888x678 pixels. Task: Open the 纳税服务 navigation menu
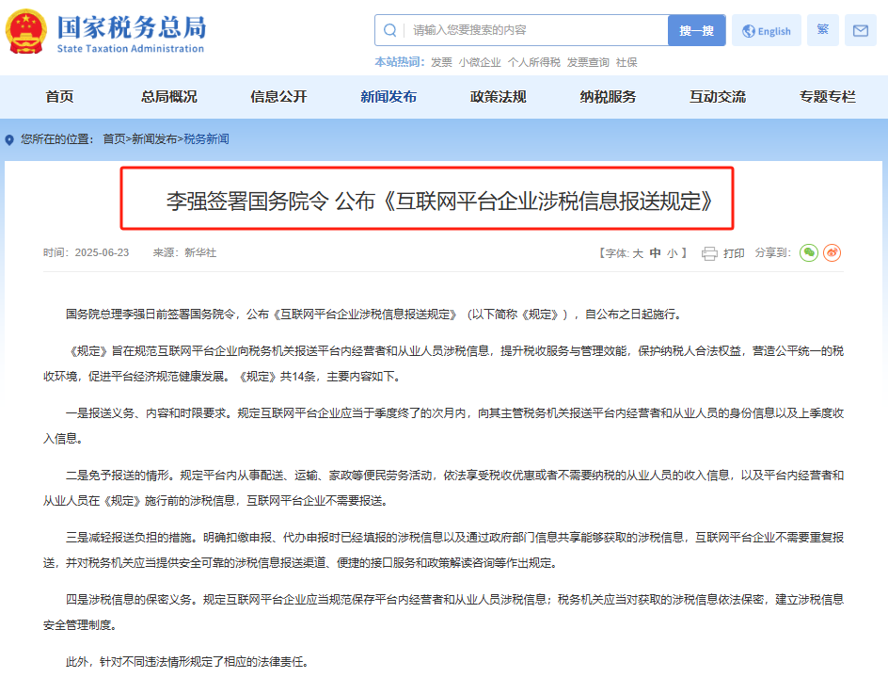point(607,96)
